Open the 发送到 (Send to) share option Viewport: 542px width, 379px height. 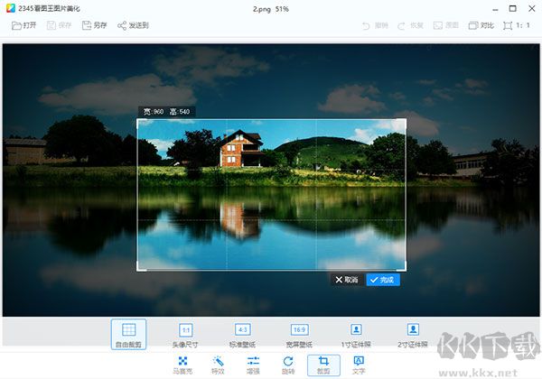click(x=134, y=25)
